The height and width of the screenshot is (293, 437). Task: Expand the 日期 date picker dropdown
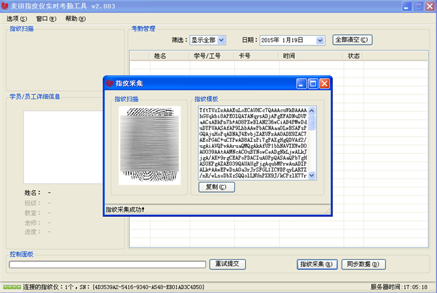point(320,40)
